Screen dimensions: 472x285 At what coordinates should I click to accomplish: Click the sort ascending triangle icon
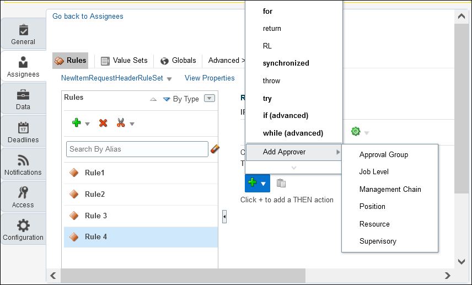153,99
